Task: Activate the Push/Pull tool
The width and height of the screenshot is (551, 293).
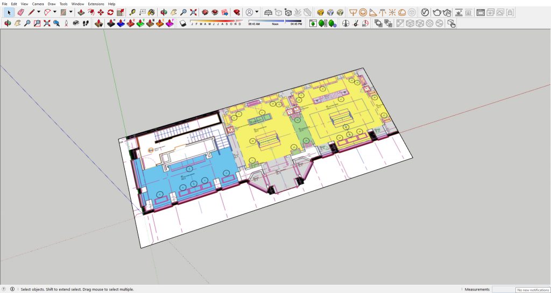Action: pyautogui.click(x=81, y=12)
